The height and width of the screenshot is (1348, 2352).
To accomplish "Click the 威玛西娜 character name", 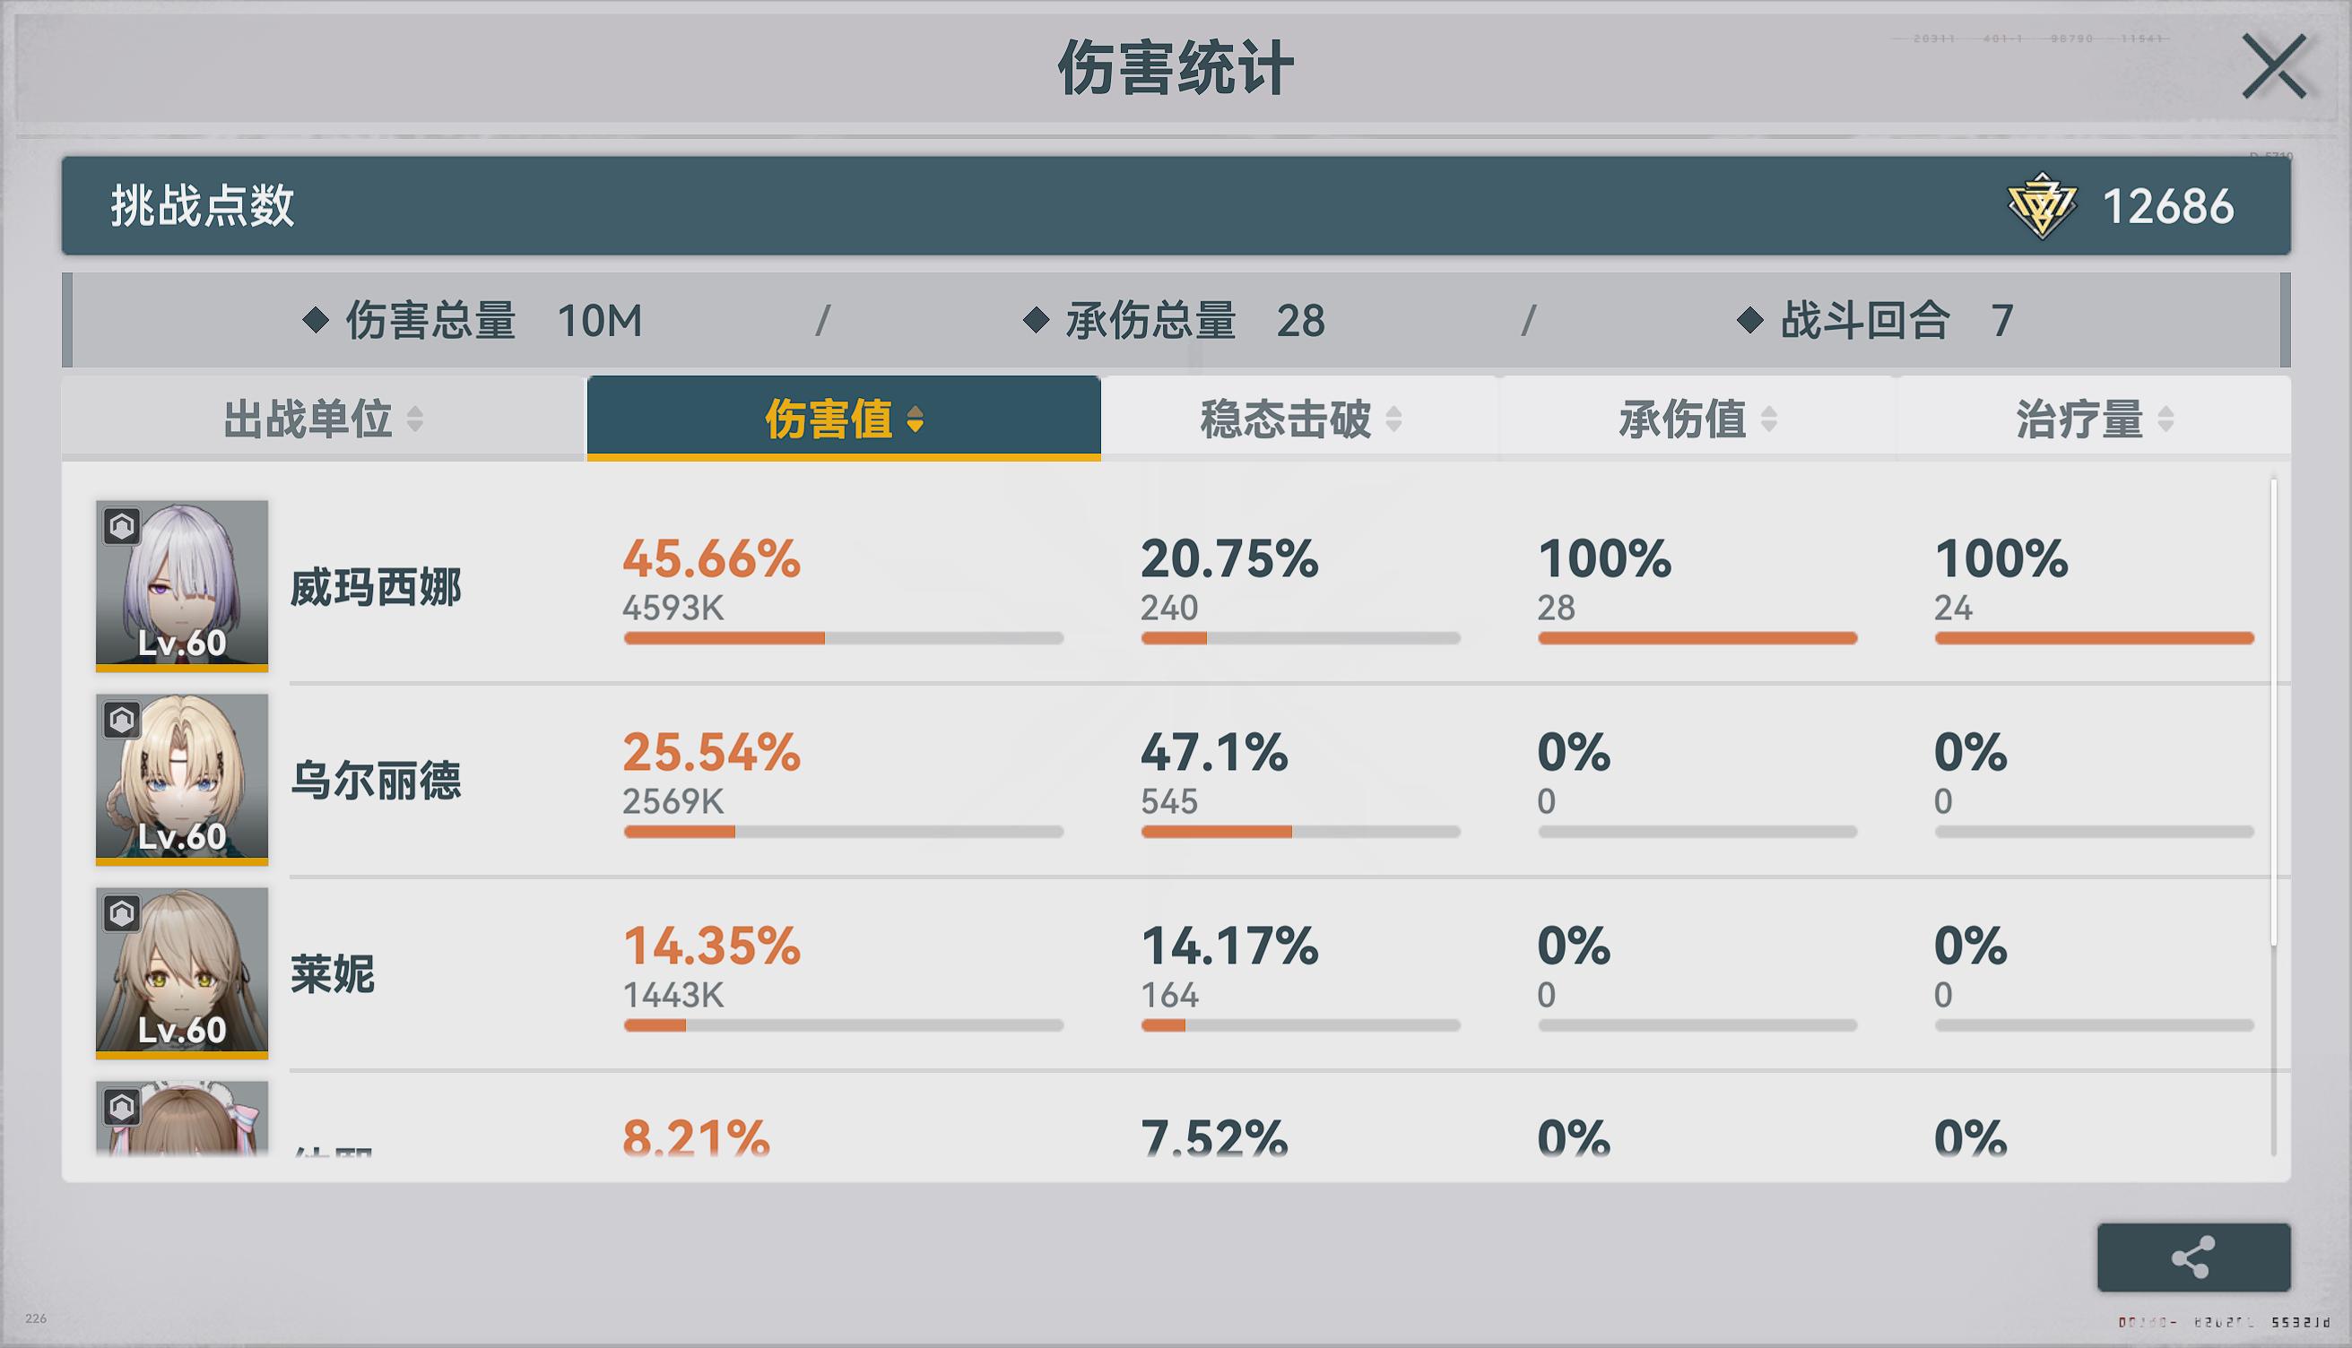I will tap(375, 588).
